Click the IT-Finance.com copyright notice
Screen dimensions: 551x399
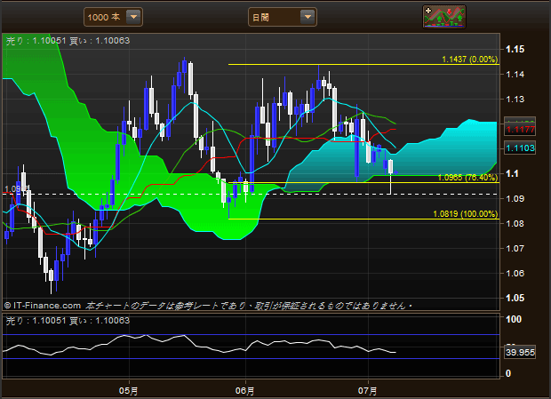[x=208, y=306]
